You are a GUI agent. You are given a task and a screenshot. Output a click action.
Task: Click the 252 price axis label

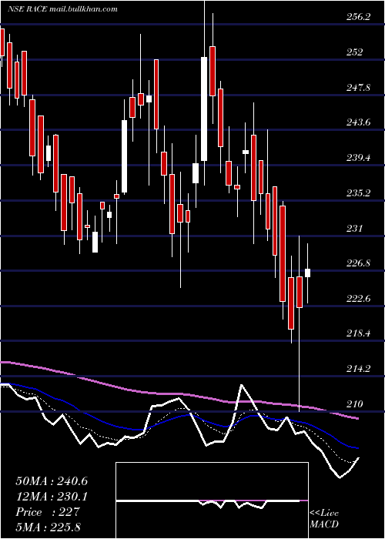click(355, 52)
